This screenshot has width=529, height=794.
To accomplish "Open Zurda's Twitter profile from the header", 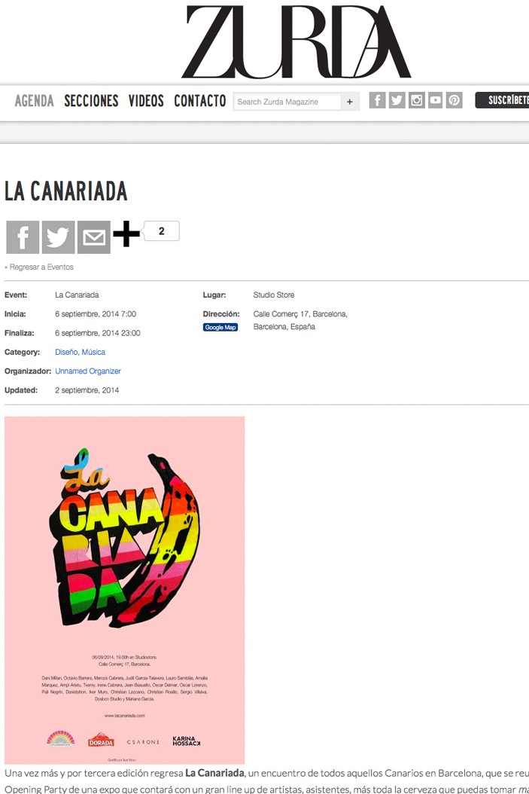I will pos(397,100).
